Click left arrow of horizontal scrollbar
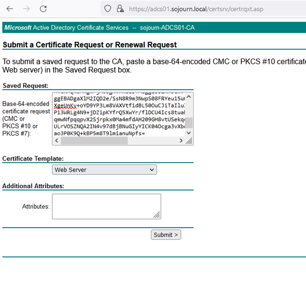Viewport: 306px width, 282px height. (x=57, y=141)
